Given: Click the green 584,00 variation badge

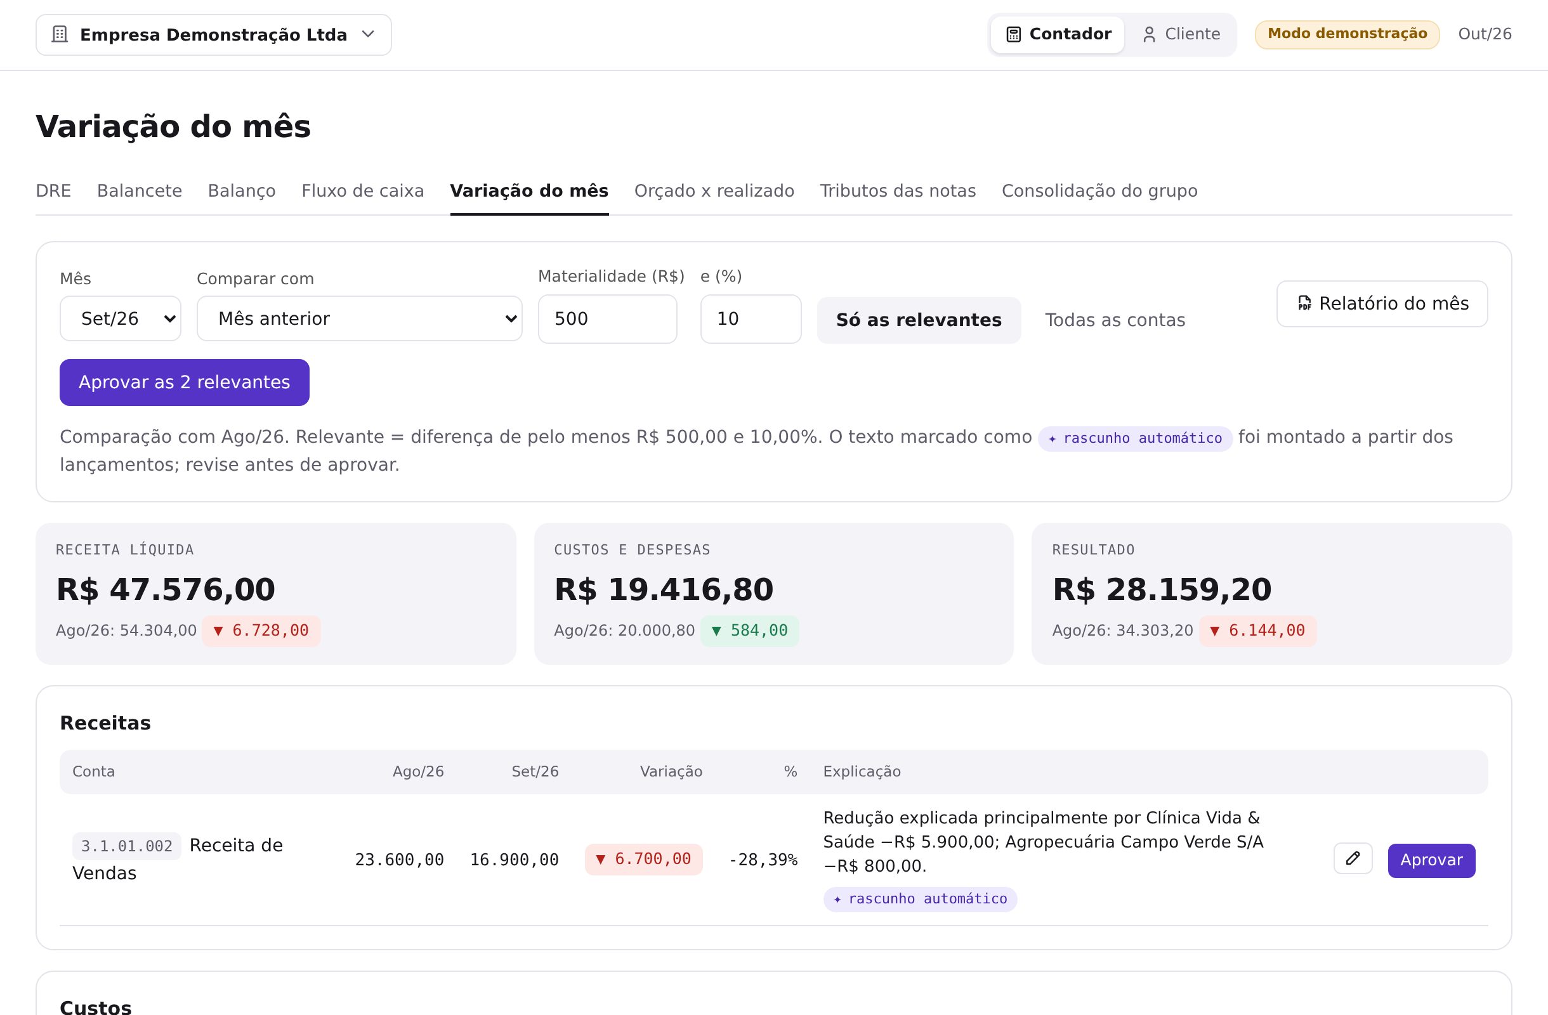Looking at the screenshot, I should pos(749,631).
